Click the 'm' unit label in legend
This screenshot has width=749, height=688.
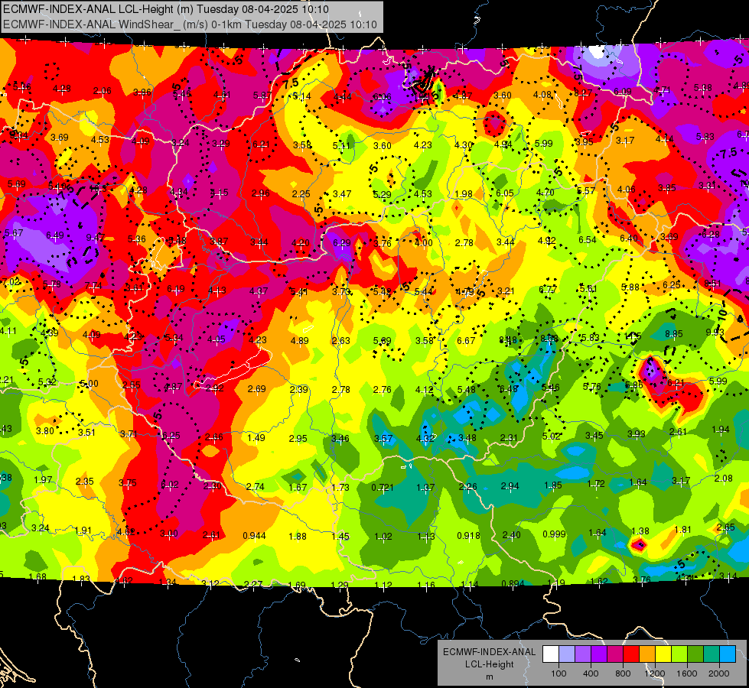[x=489, y=677]
